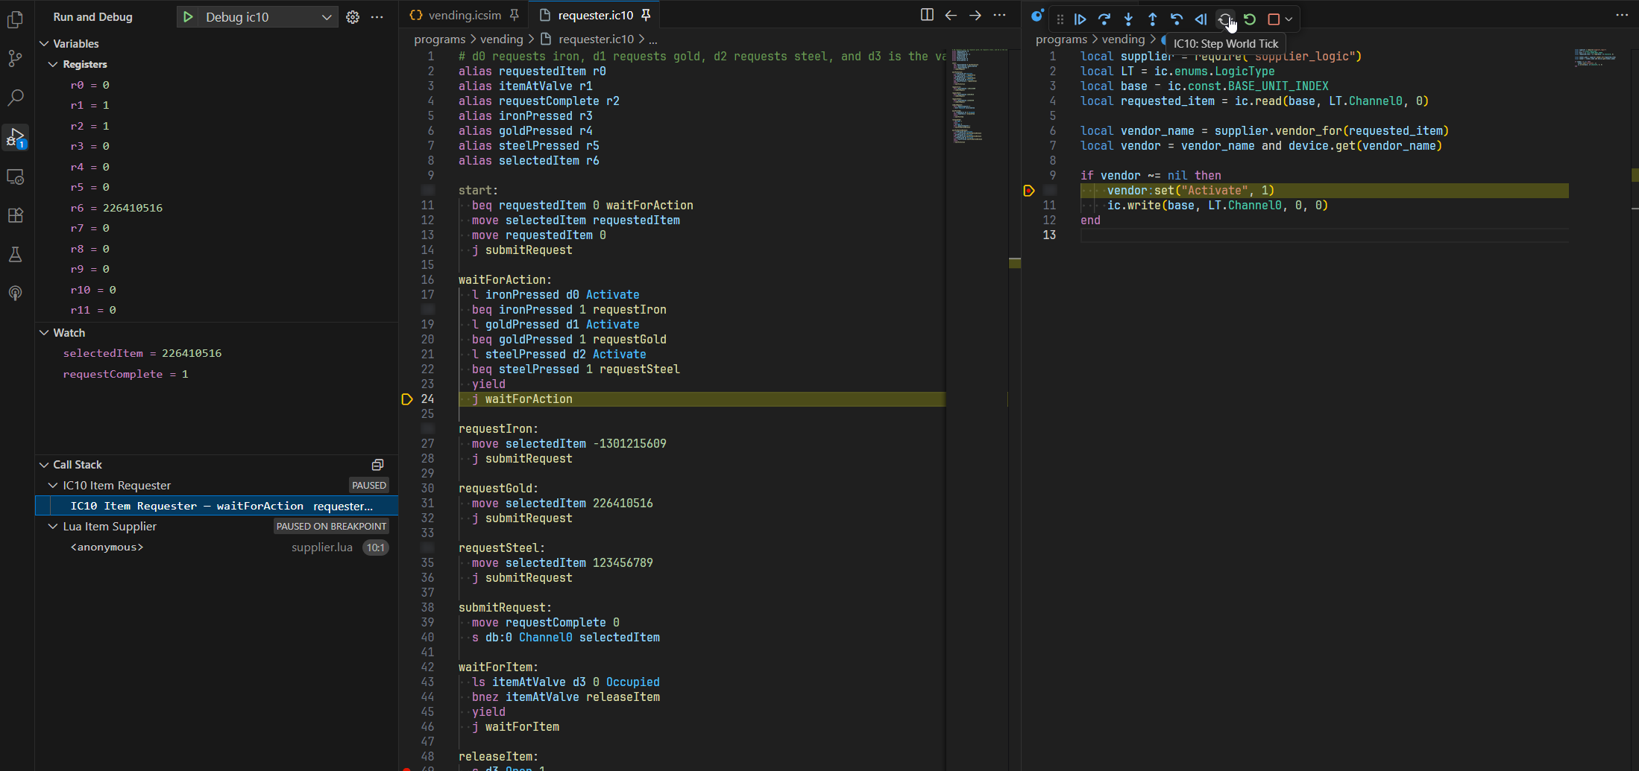Navigate forward with the right arrow
The width and height of the screenshot is (1639, 771).
[975, 15]
